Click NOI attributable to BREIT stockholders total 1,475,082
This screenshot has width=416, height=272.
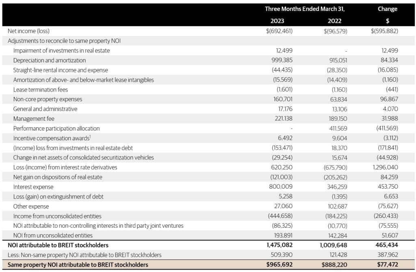pyautogui.click(x=279, y=245)
